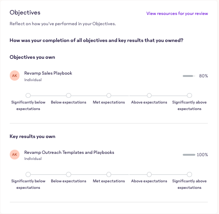The image size is (219, 214).
Task: Click the Objectives section heading
Action: tap(25, 13)
